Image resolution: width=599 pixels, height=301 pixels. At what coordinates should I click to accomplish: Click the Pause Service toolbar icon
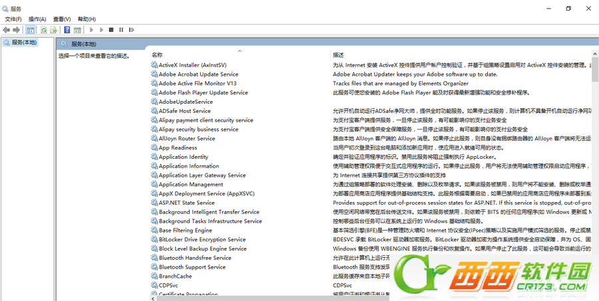point(121,30)
